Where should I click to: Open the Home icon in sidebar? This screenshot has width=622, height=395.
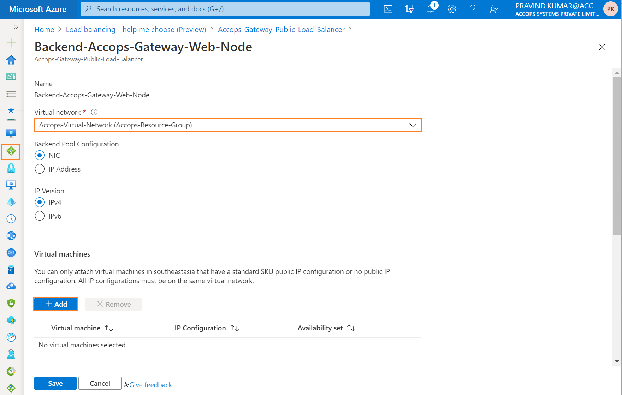(x=11, y=60)
